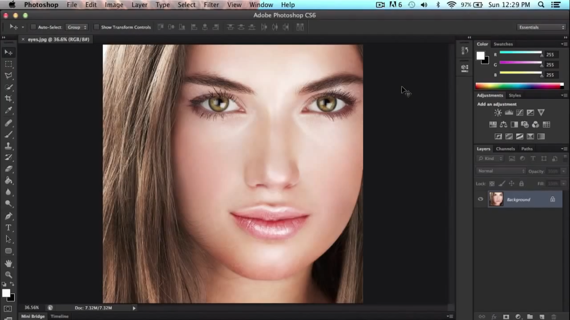
Task: Toggle Quick Mask mode
Action: point(8,309)
